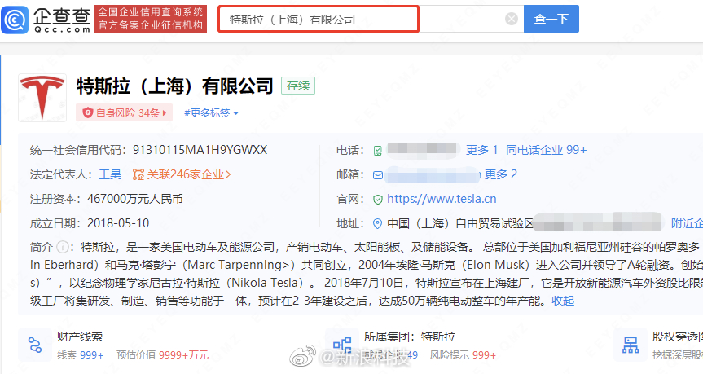Click the official website shield icon

click(x=378, y=200)
